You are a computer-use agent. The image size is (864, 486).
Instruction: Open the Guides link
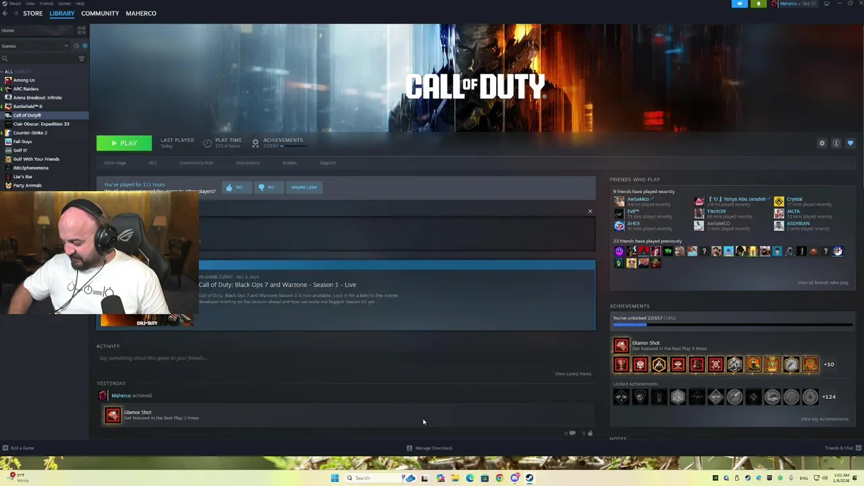pos(290,163)
